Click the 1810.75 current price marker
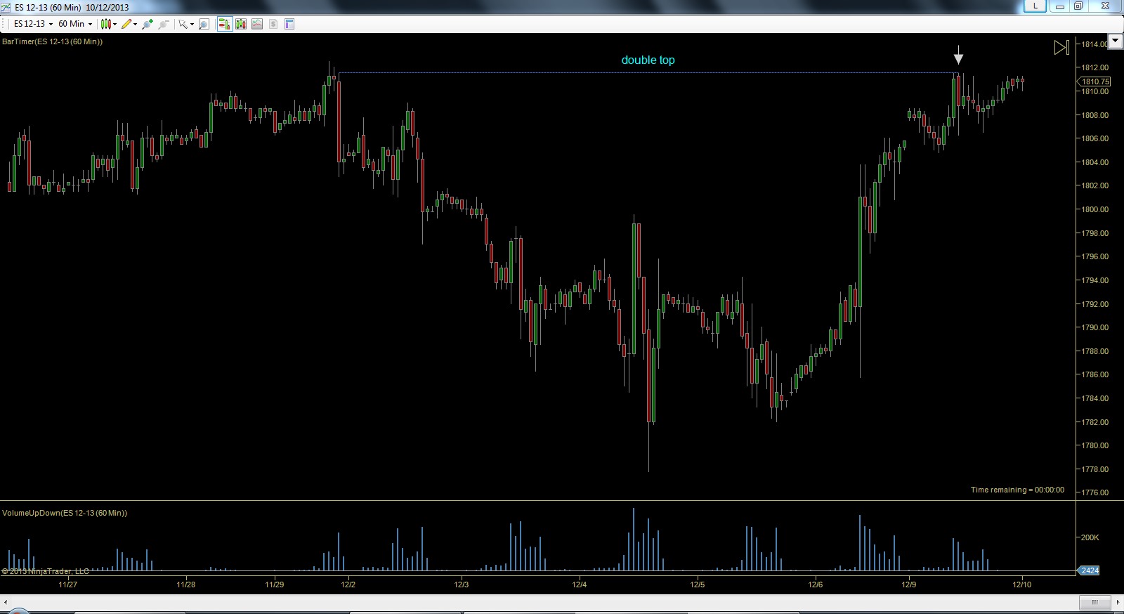This screenshot has width=1124, height=614. 1094,81
